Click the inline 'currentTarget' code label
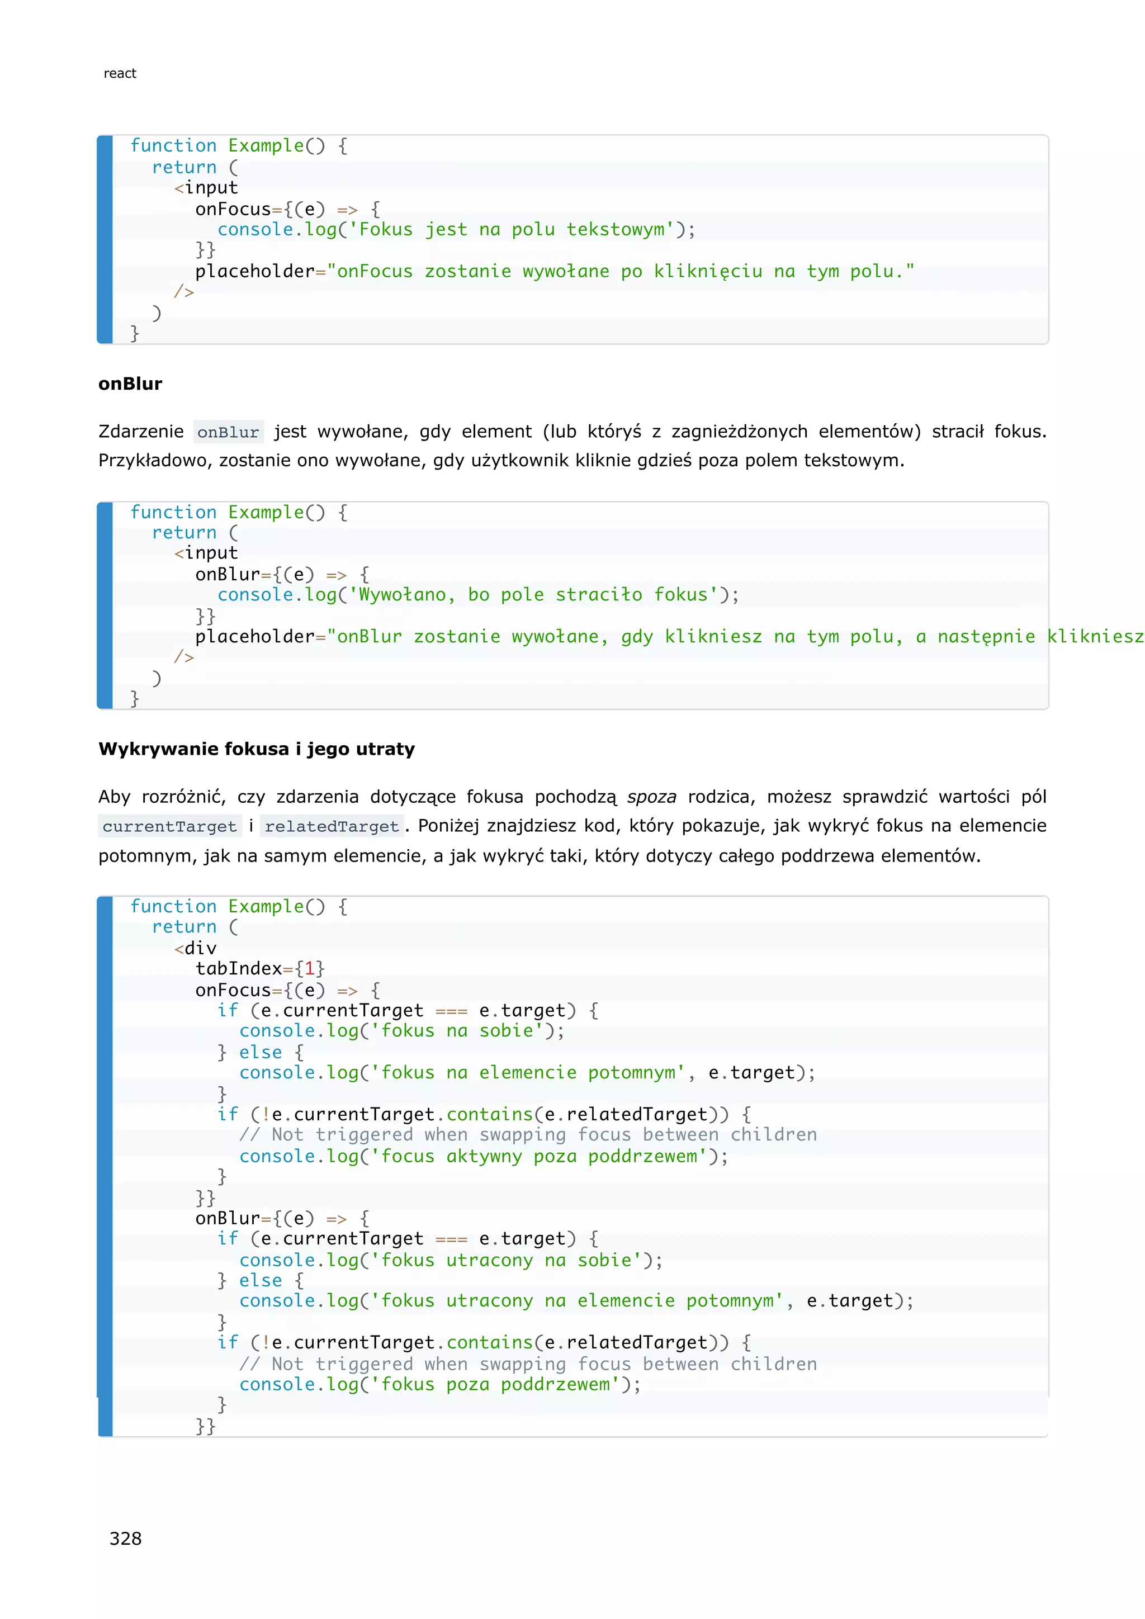The width and height of the screenshot is (1145, 1619). [x=169, y=826]
